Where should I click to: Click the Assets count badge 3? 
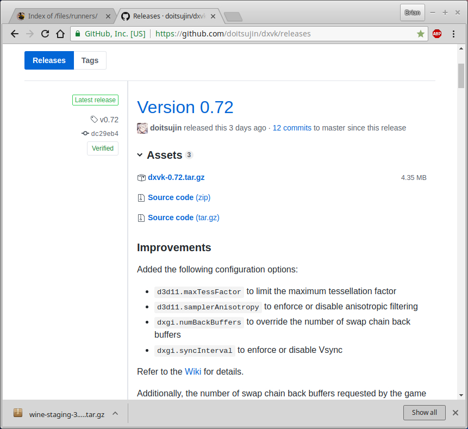point(189,154)
